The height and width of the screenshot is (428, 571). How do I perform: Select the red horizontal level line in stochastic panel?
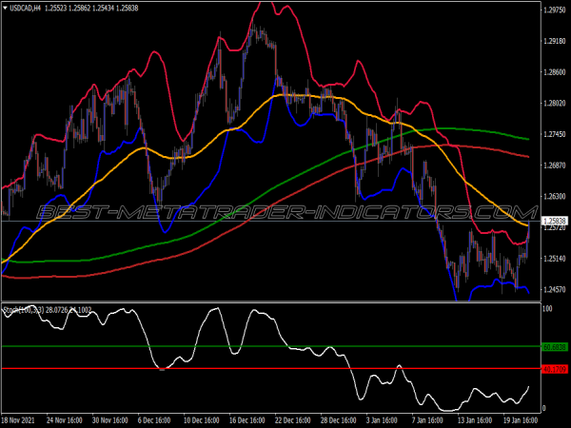(271, 369)
